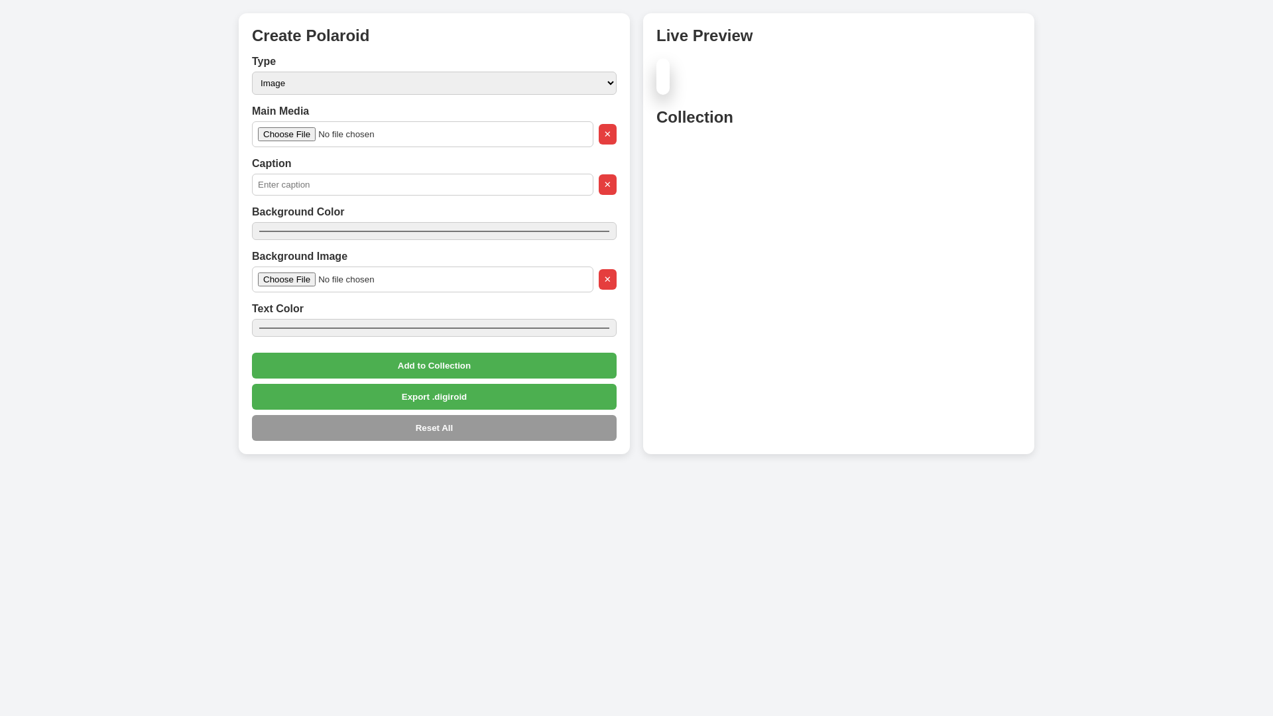This screenshot has width=1273, height=716.
Task: Click the Live Preview heading
Action: 704,36
